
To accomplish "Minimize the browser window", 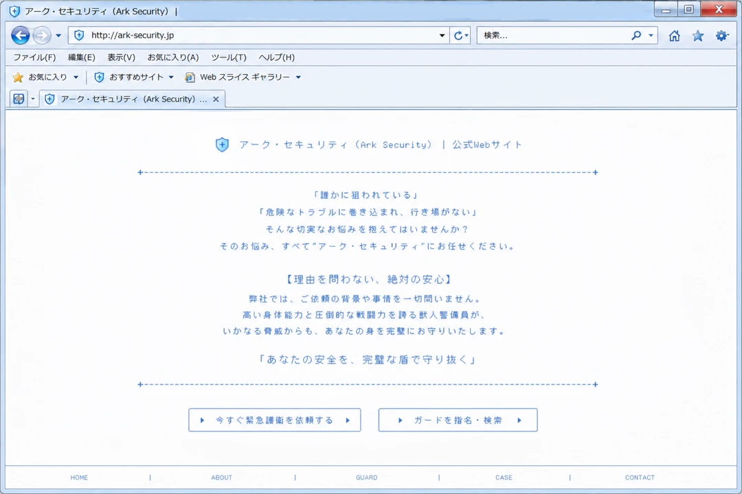I will pos(666,9).
